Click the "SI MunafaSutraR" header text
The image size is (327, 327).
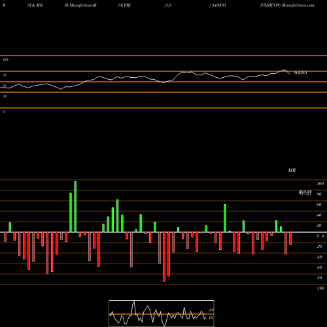click(80, 5)
